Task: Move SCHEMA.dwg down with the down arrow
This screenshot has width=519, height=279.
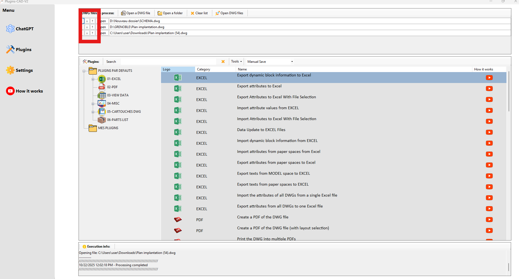Action: [87, 21]
